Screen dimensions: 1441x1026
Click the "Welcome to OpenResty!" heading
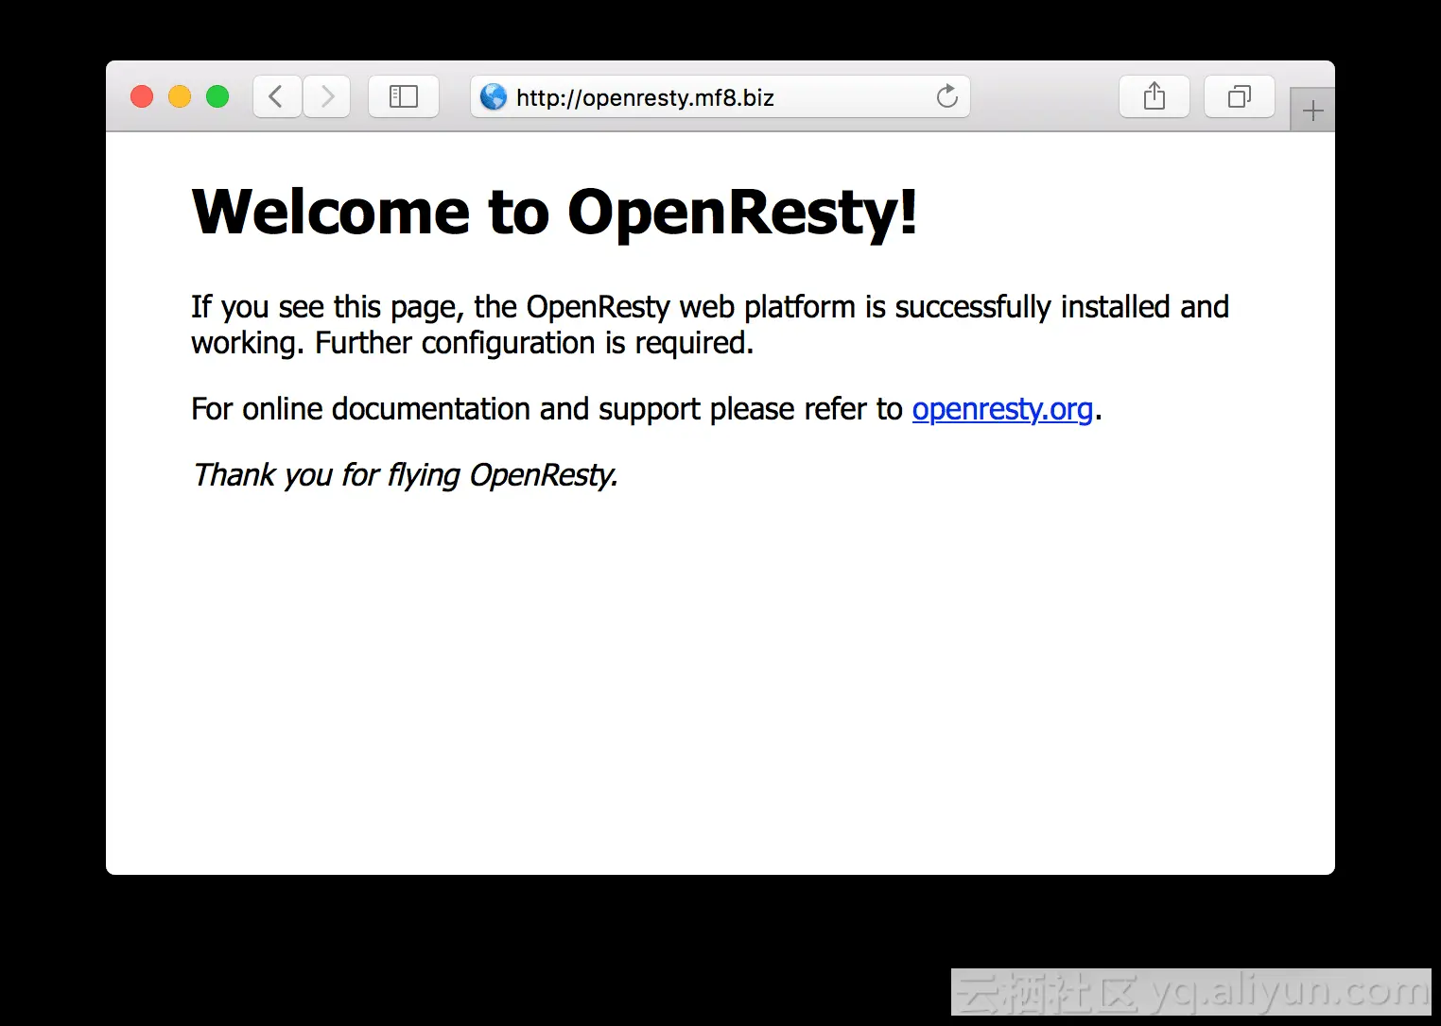tap(554, 212)
